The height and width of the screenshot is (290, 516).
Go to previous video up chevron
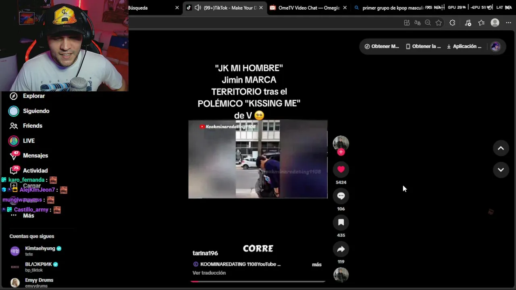coord(501,148)
